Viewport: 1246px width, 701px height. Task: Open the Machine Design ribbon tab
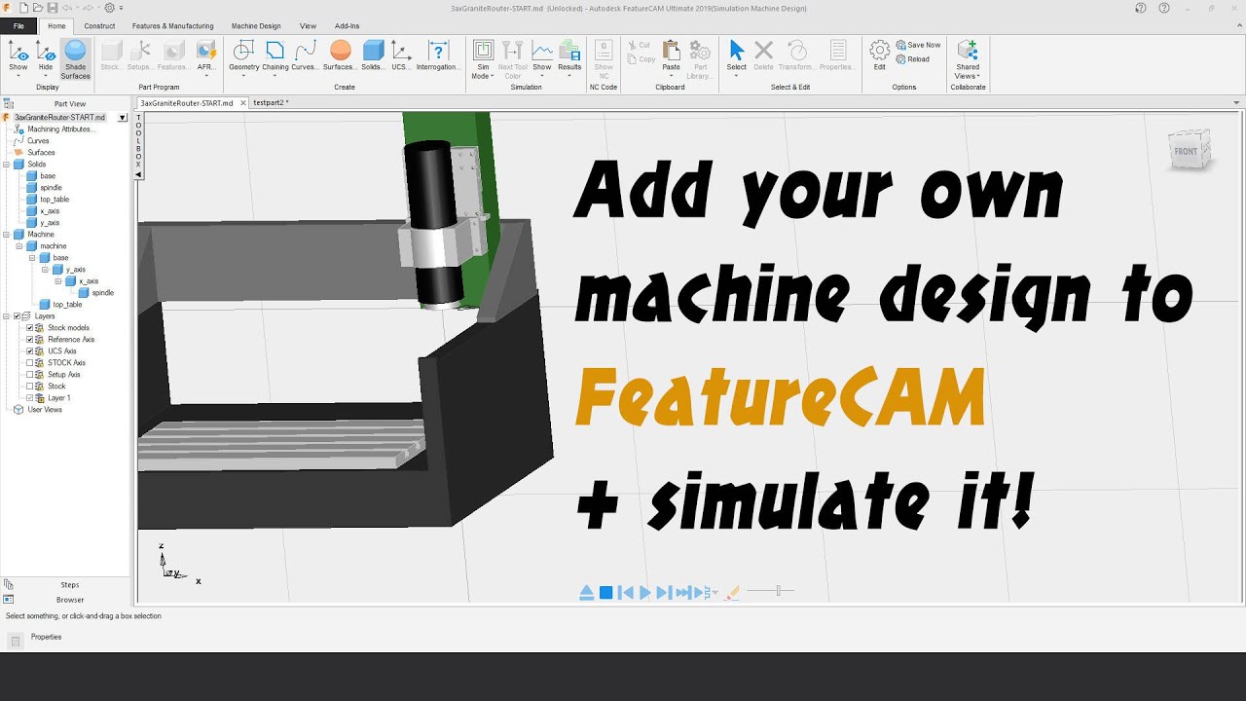(x=256, y=26)
